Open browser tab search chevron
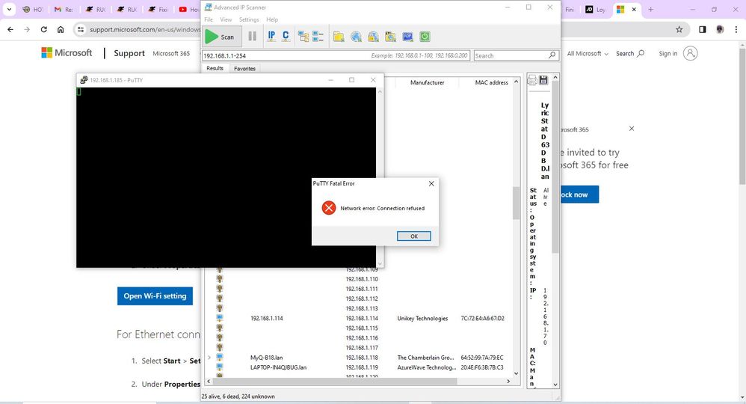Screen dimensions: 746x404 click(x=10, y=10)
